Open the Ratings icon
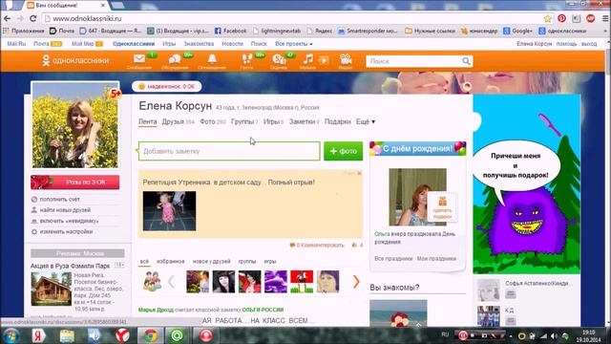This screenshot has width=611, height=344. click(279, 59)
